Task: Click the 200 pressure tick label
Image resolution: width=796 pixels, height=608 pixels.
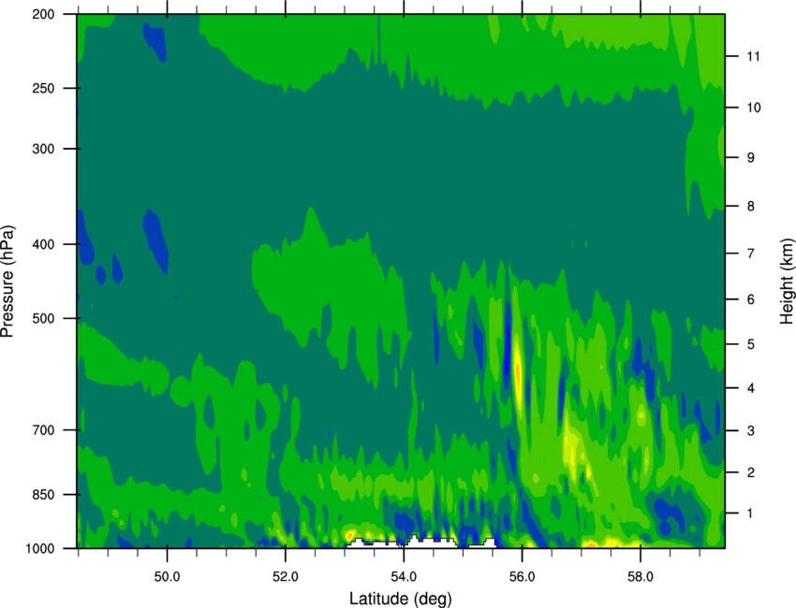Action: coord(43,14)
